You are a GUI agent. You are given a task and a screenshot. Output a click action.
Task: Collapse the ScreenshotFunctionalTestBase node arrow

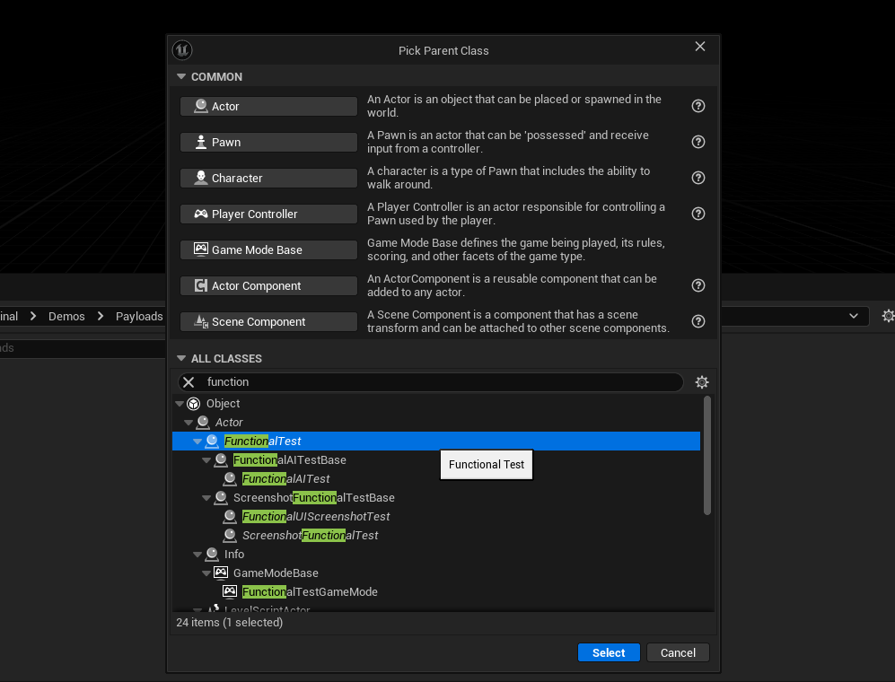coord(206,498)
